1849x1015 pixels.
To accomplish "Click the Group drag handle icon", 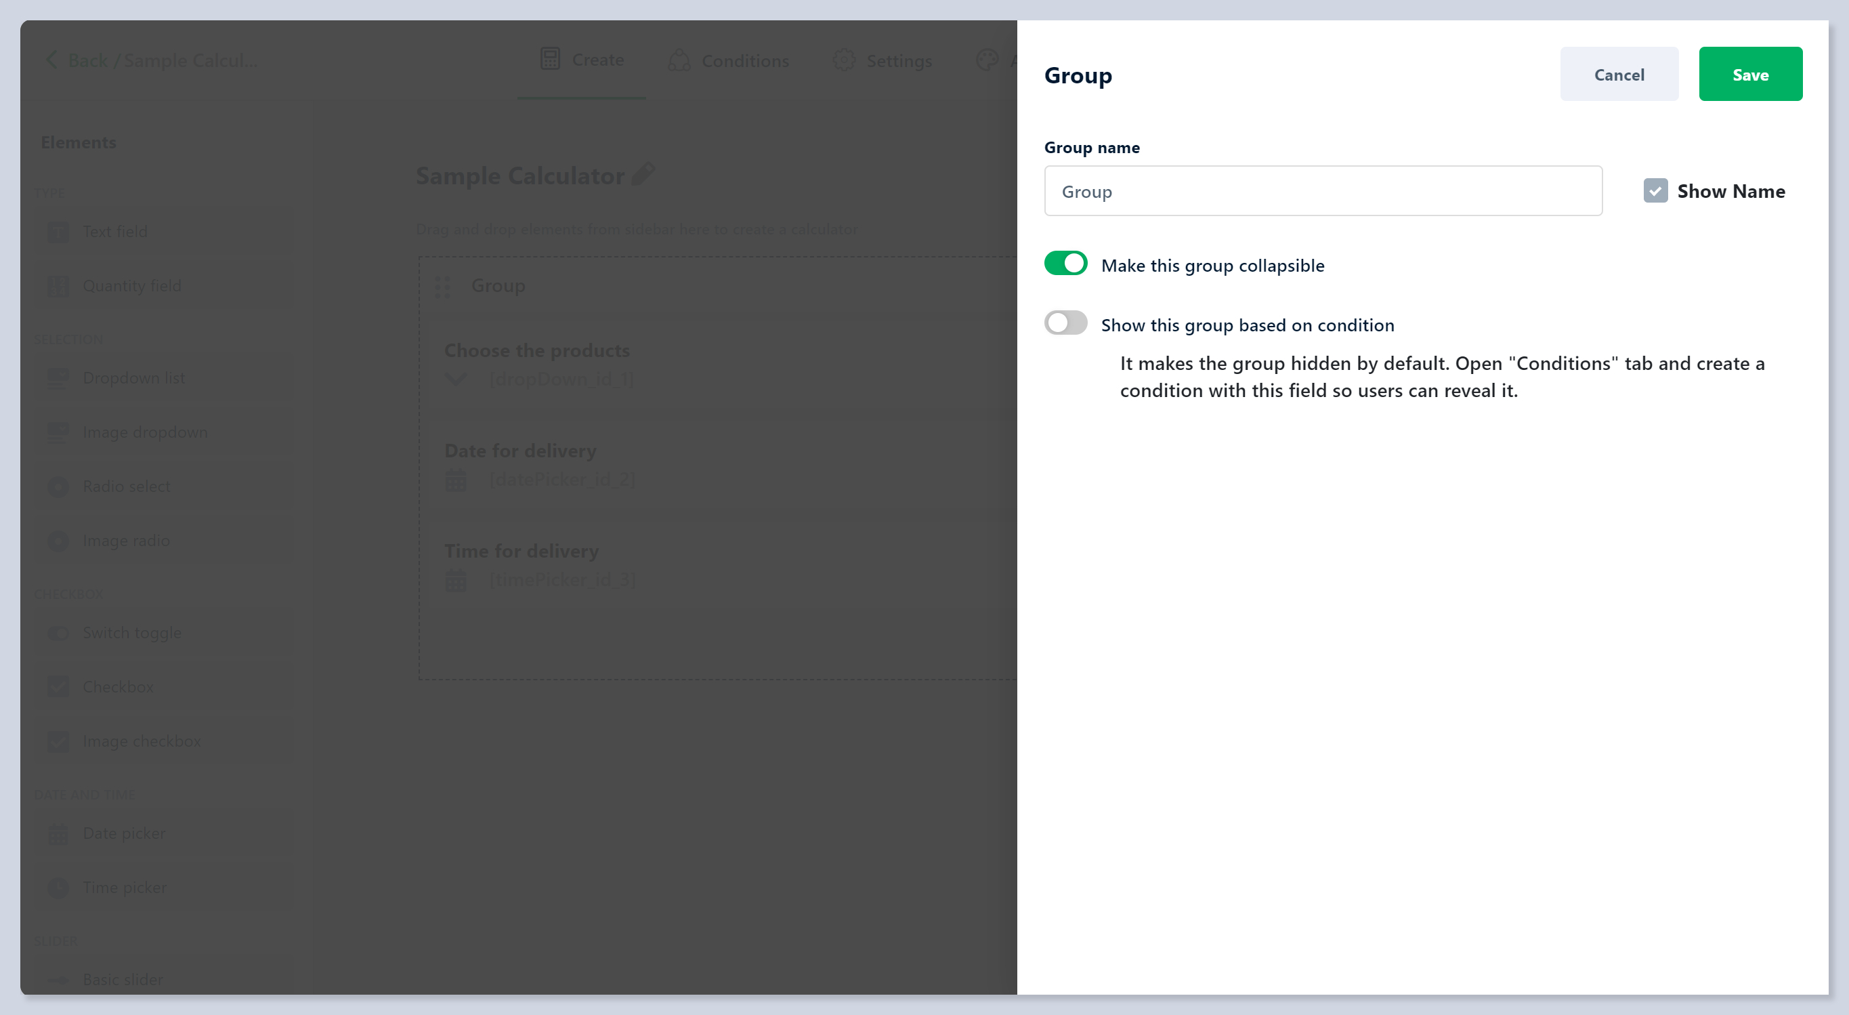I will click(x=442, y=287).
